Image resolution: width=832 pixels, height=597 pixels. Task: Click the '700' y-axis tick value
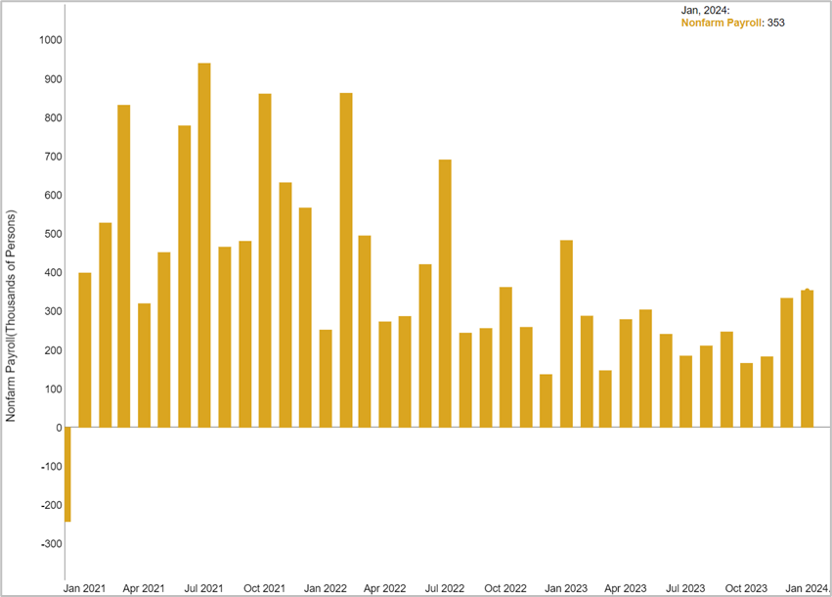click(53, 157)
